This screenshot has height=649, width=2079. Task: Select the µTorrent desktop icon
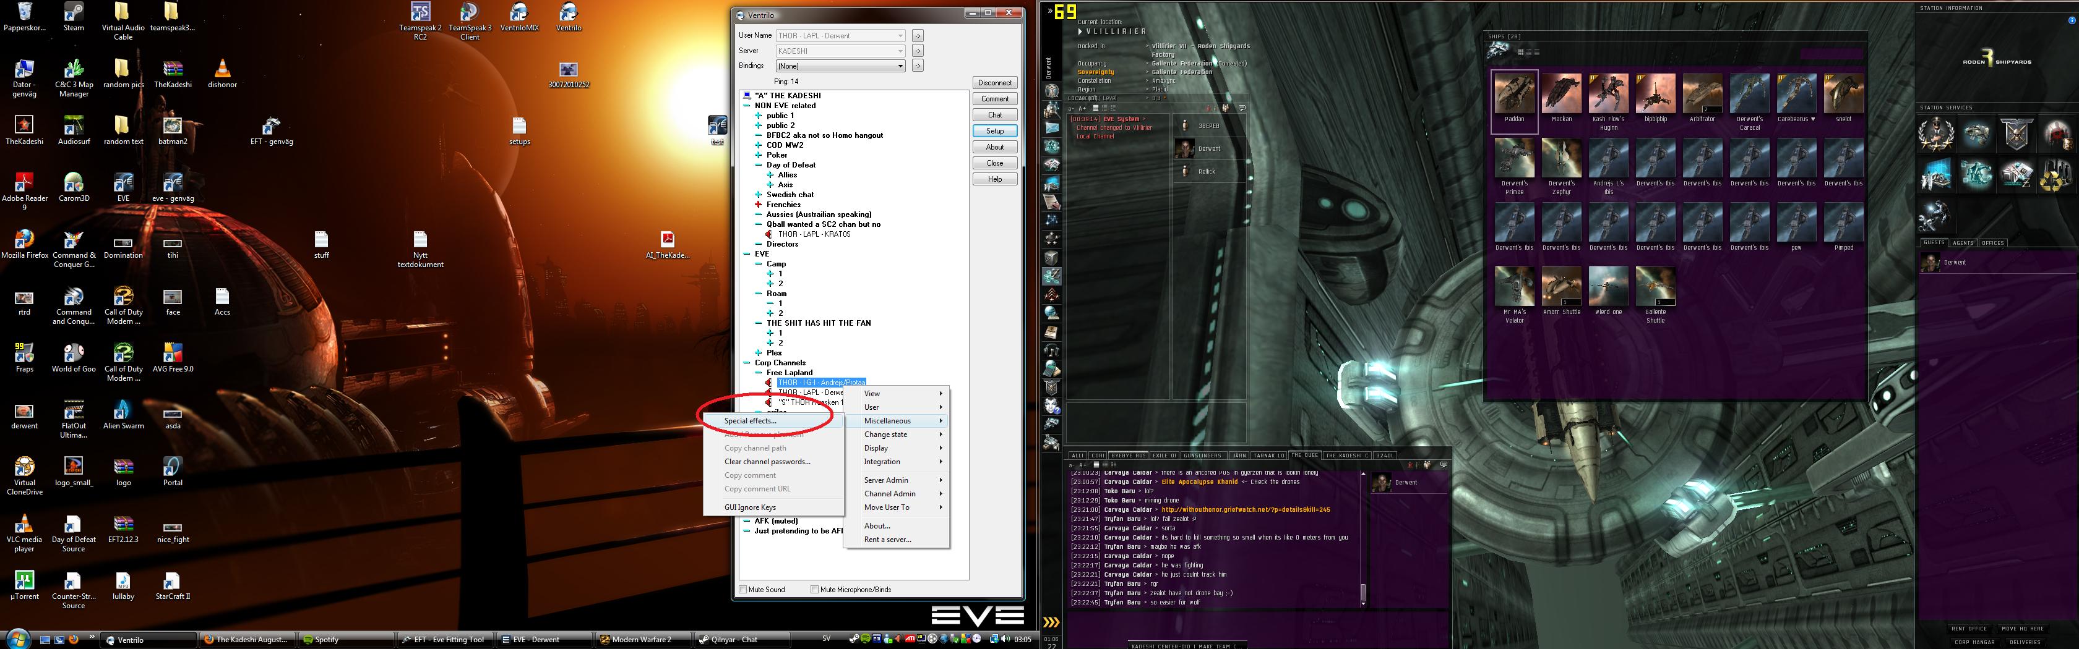pyautogui.click(x=24, y=585)
